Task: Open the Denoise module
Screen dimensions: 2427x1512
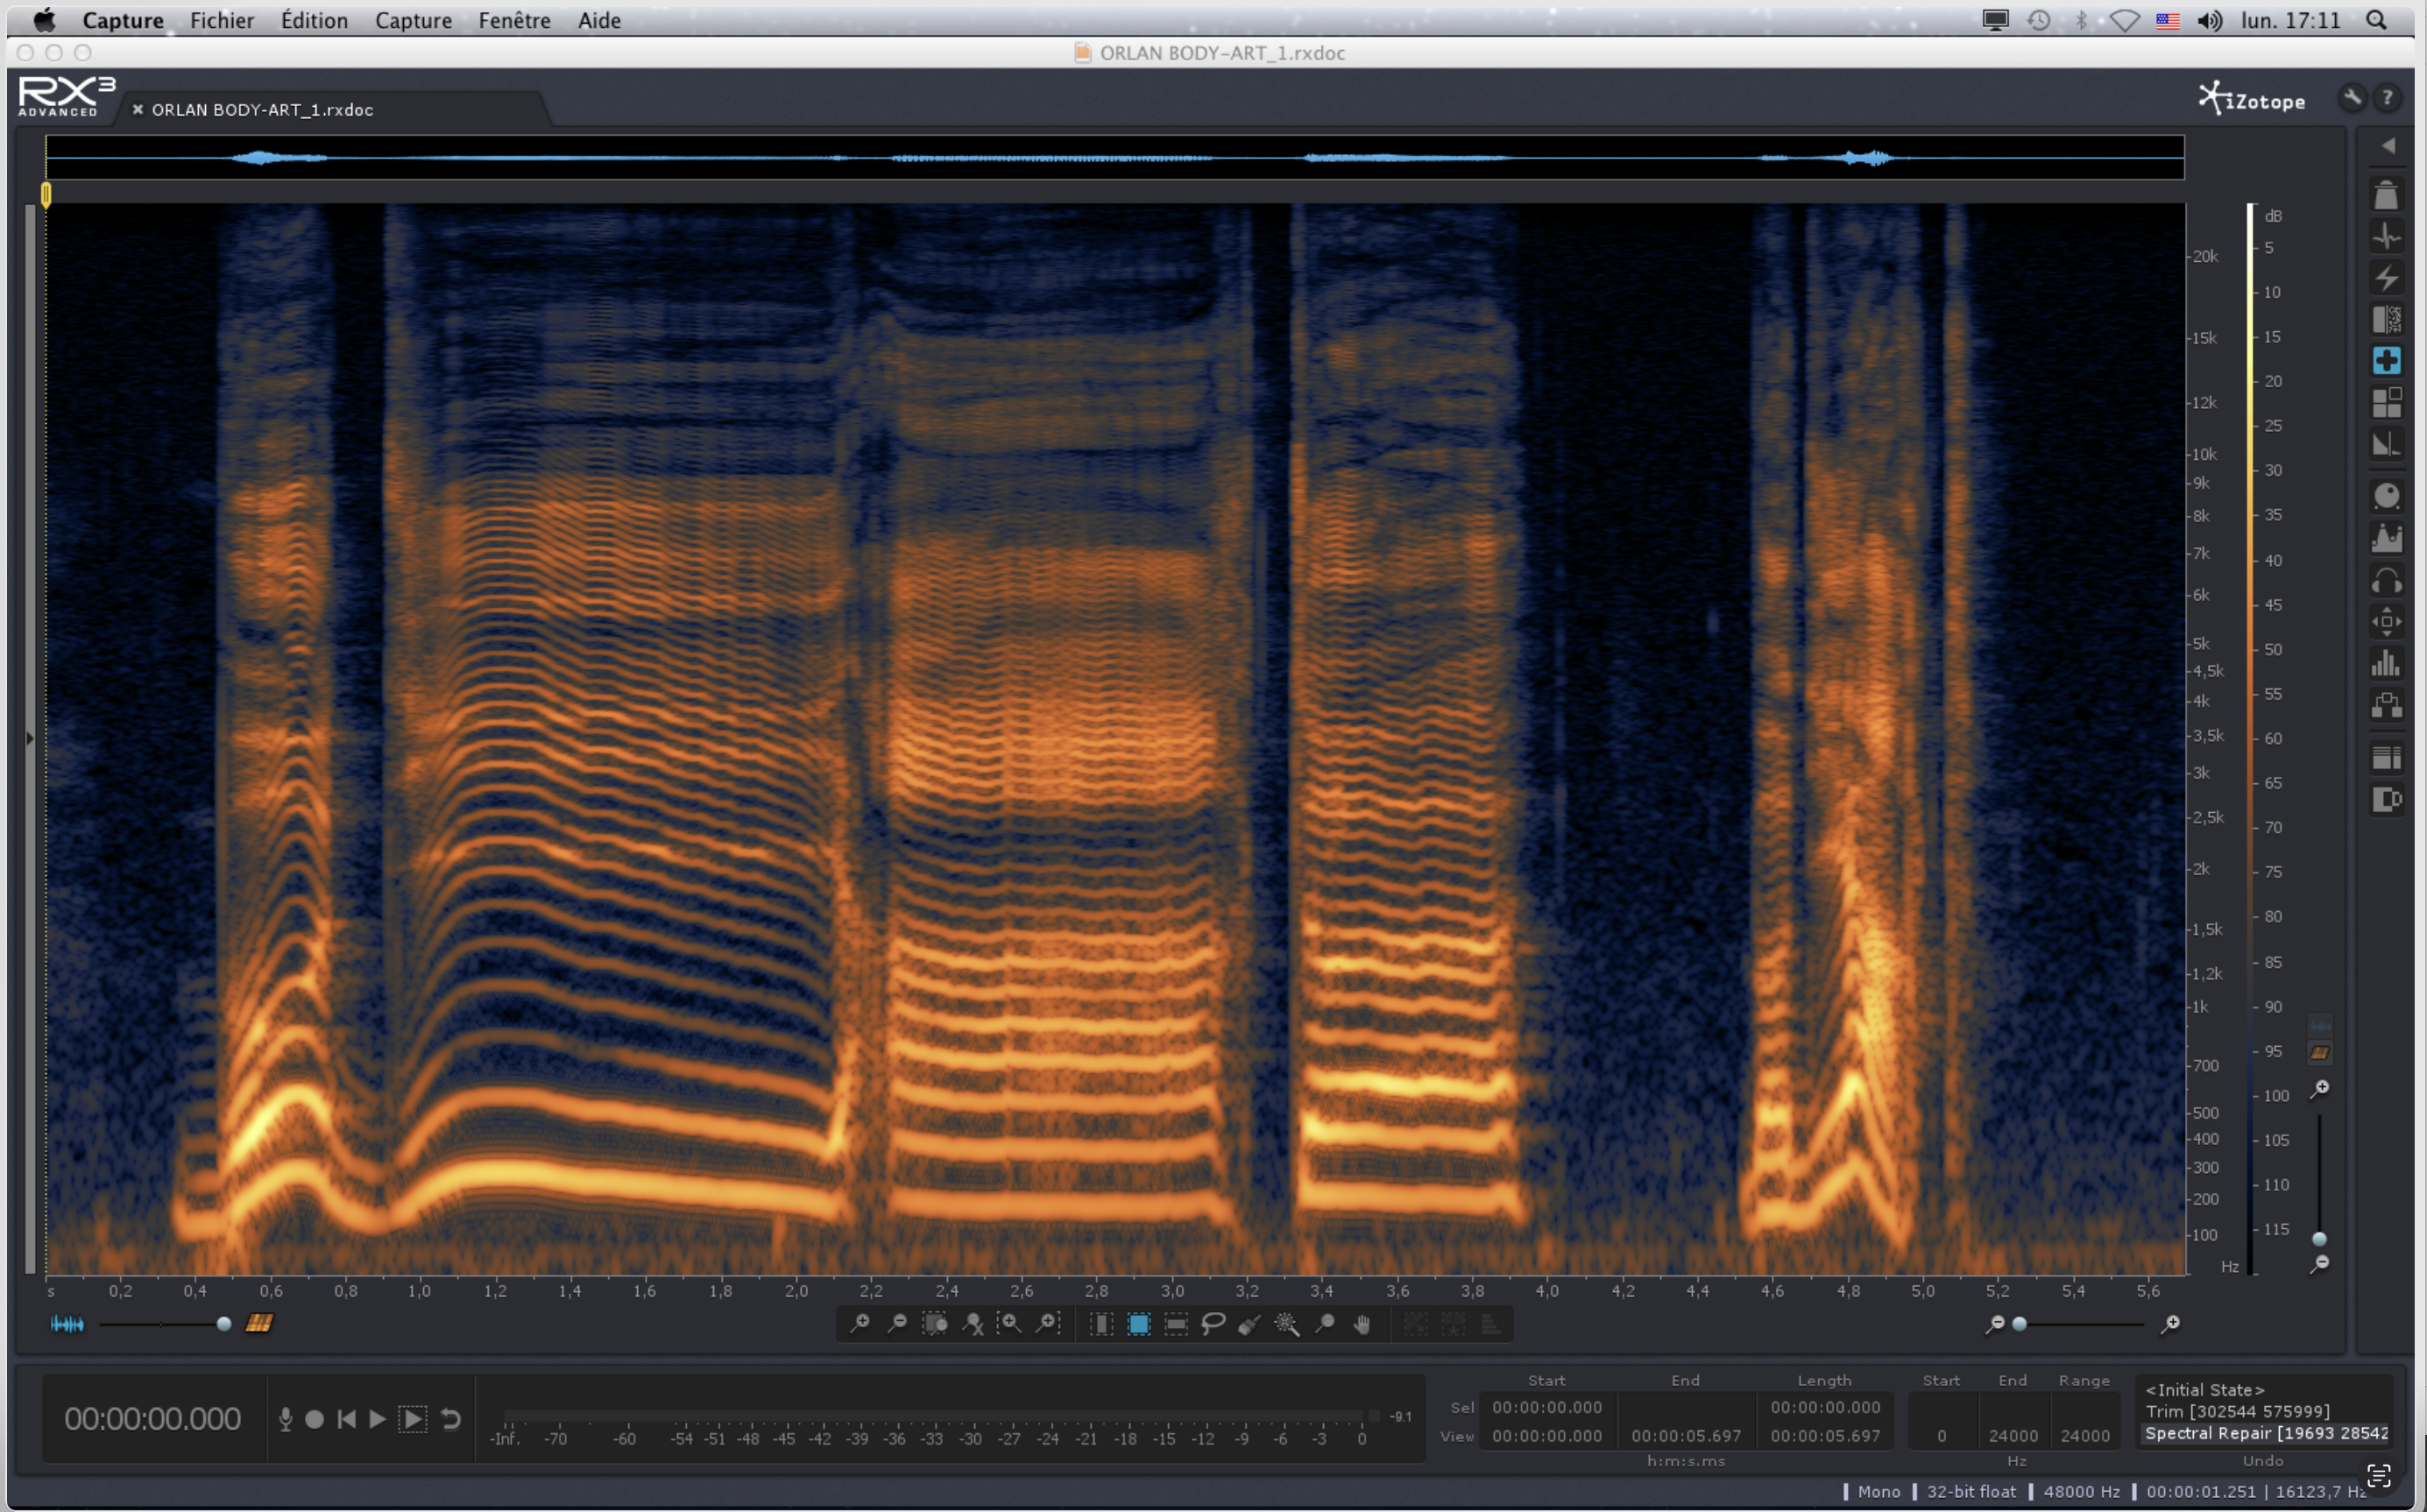Action: [x=2386, y=319]
